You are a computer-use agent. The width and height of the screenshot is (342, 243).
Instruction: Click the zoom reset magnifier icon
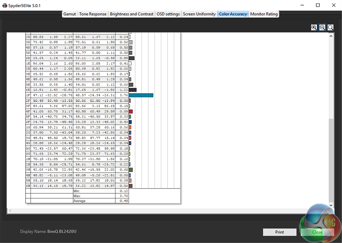coord(330,27)
